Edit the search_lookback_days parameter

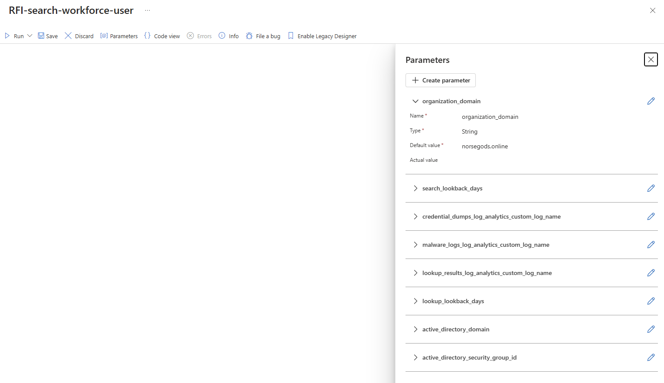[x=651, y=188]
